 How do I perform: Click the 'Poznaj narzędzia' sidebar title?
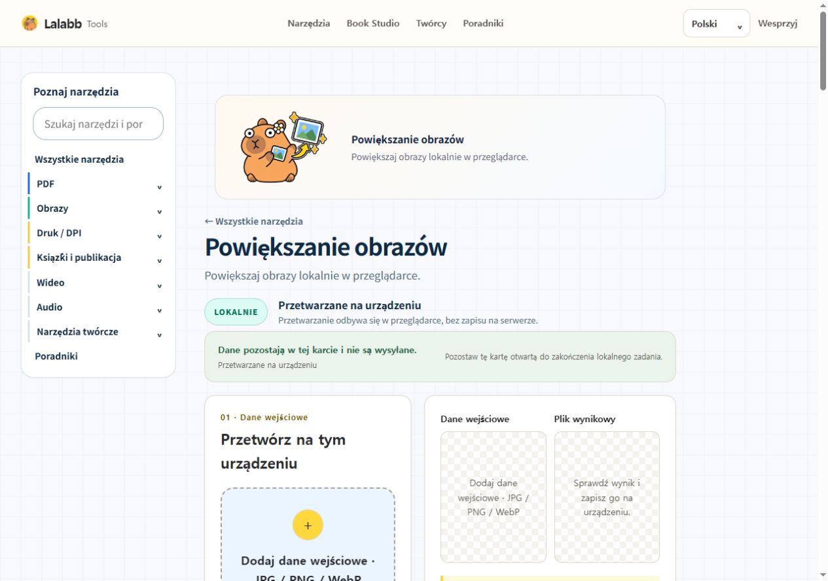76,92
